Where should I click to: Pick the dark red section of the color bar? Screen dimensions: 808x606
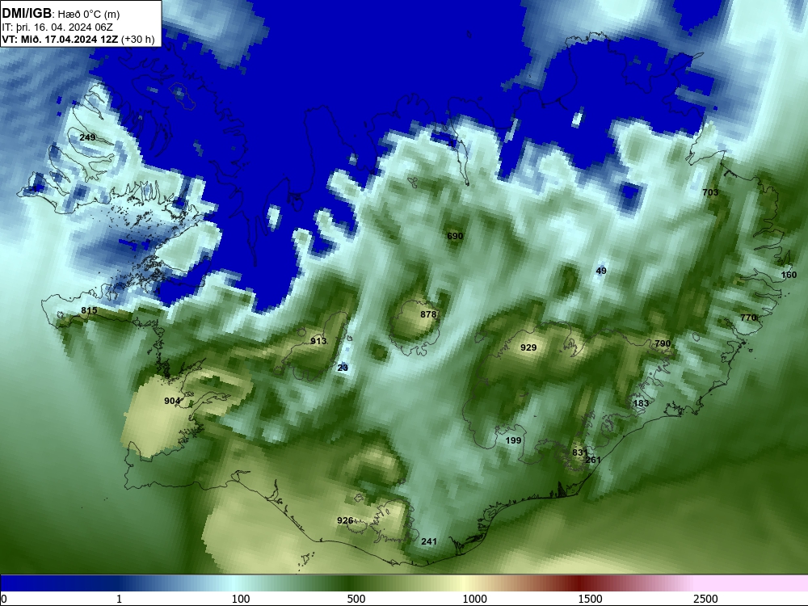click(579, 583)
